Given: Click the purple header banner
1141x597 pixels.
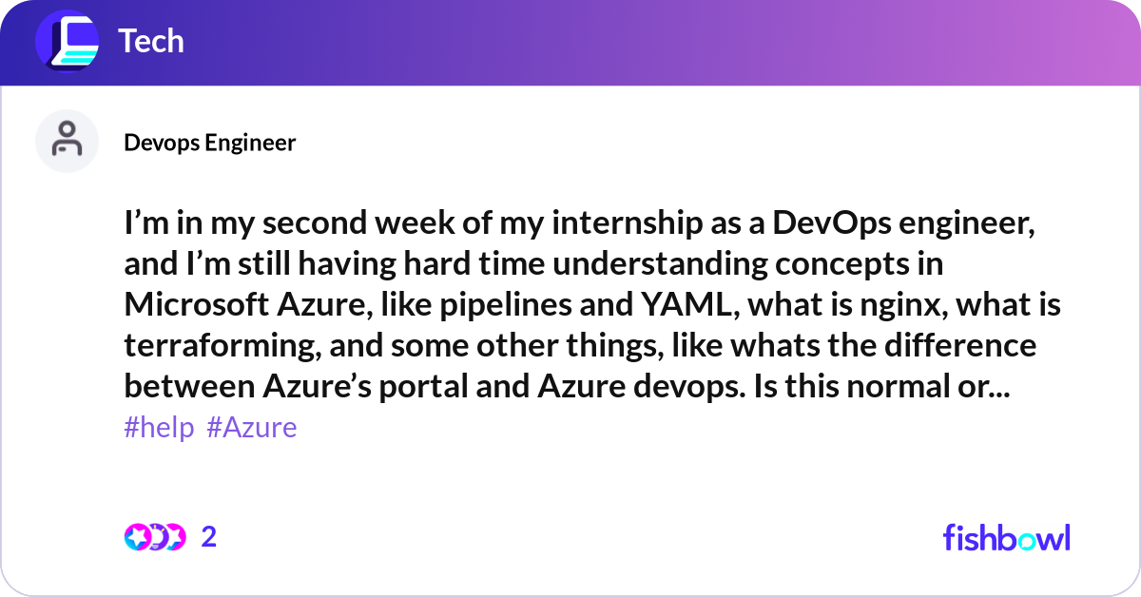Looking at the screenshot, I should pos(570,40).
